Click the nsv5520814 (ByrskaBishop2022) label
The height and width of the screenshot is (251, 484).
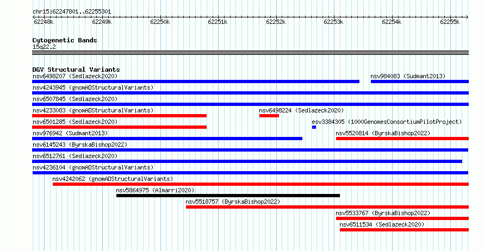[x=383, y=133]
